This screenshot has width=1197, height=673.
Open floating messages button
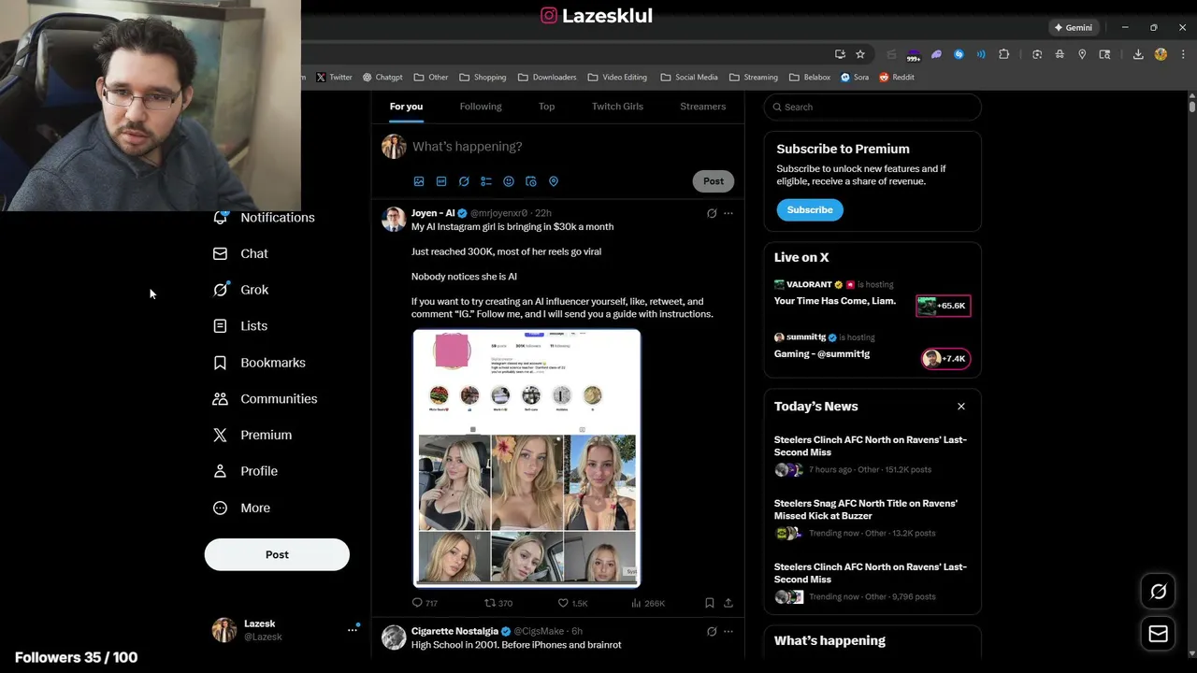pos(1159,634)
